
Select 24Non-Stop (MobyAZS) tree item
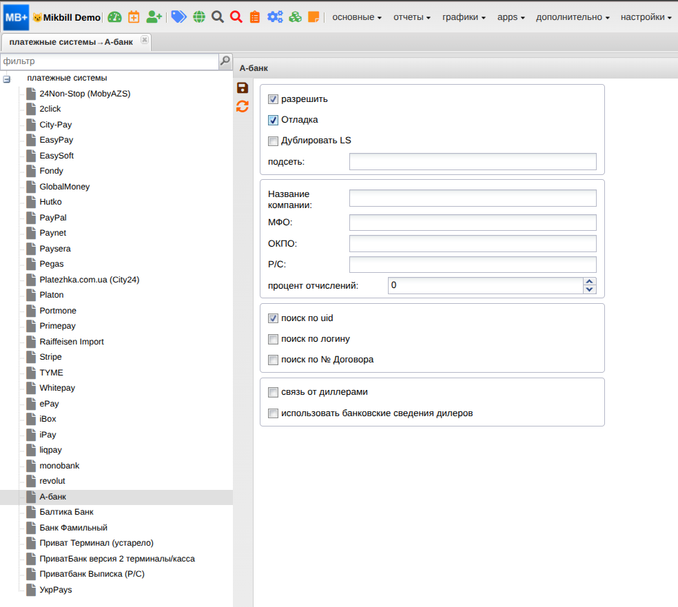[x=85, y=94]
